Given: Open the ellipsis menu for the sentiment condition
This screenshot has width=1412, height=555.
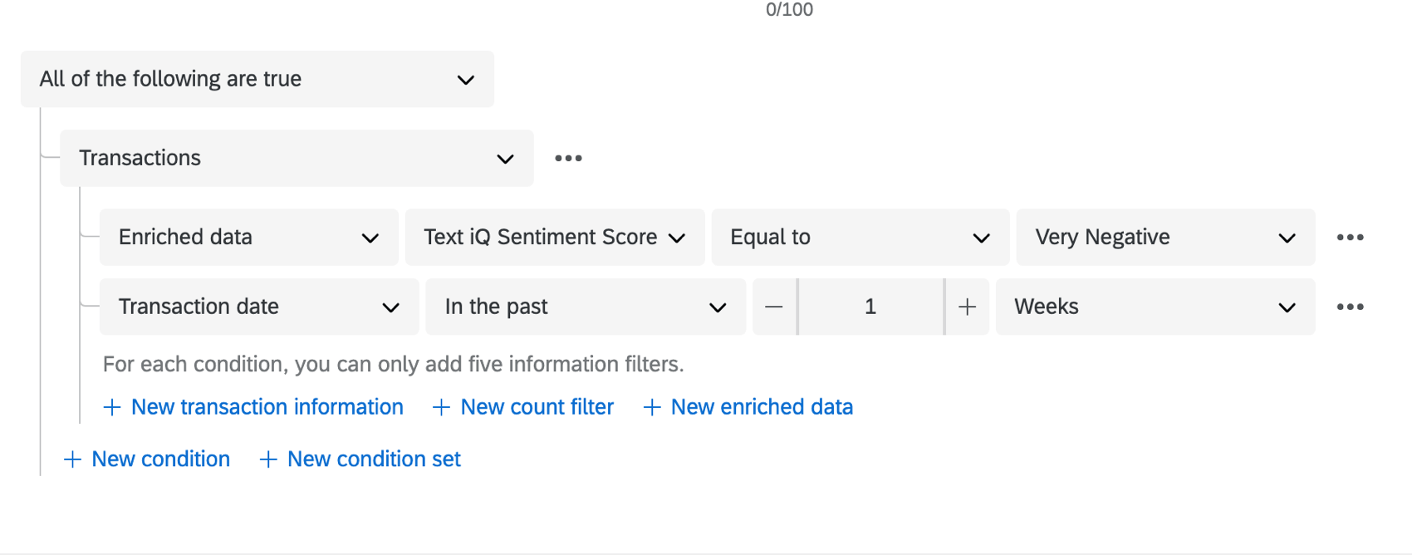Looking at the screenshot, I should tap(1351, 237).
